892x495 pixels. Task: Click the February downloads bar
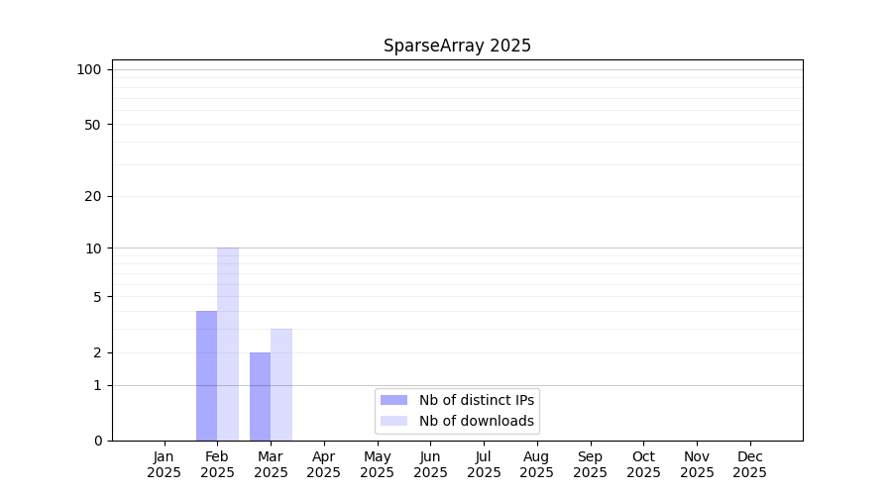pyautogui.click(x=228, y=345)
